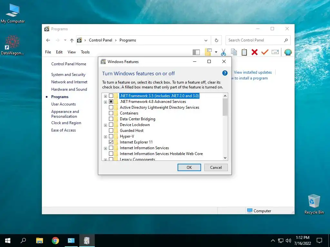Enable Hyper-V feature checkbox
The image size is (330, 247).
[x=111, y=136]
